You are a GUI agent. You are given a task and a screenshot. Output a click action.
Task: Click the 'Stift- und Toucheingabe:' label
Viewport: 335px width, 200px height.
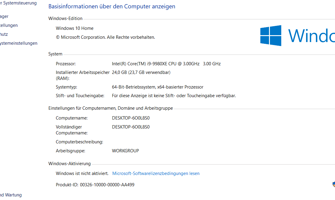click(x=80, y=96)
